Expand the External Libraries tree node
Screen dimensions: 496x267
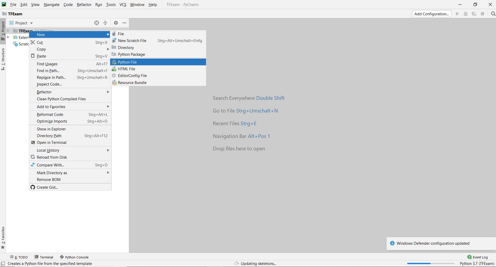[8, 37]
